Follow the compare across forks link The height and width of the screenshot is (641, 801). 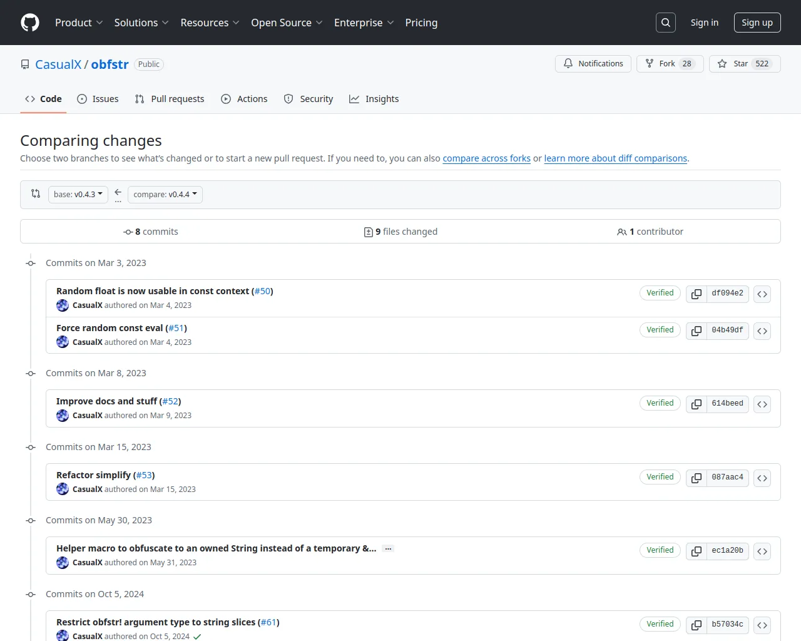[x=486, y=158]
